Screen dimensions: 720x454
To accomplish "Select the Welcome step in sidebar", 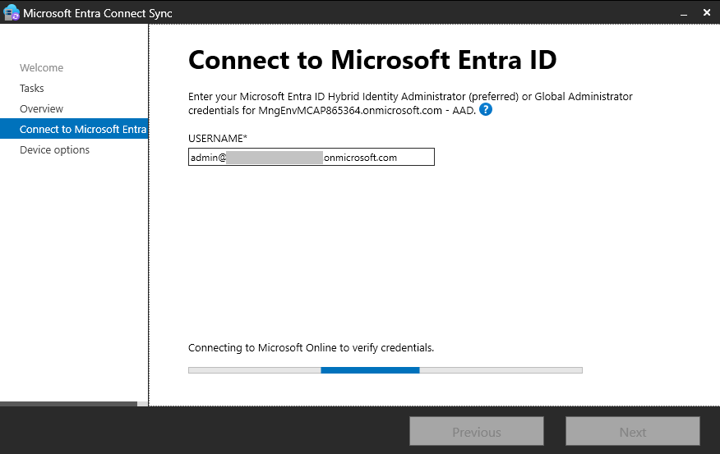I will click(x=41, y=67).
